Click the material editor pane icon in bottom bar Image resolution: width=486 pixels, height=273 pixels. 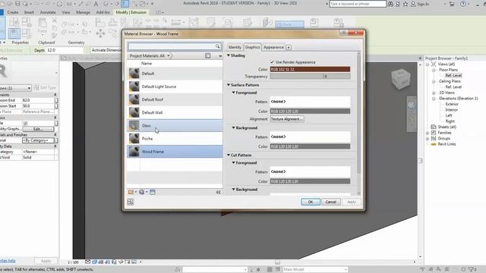coord(153,192)
